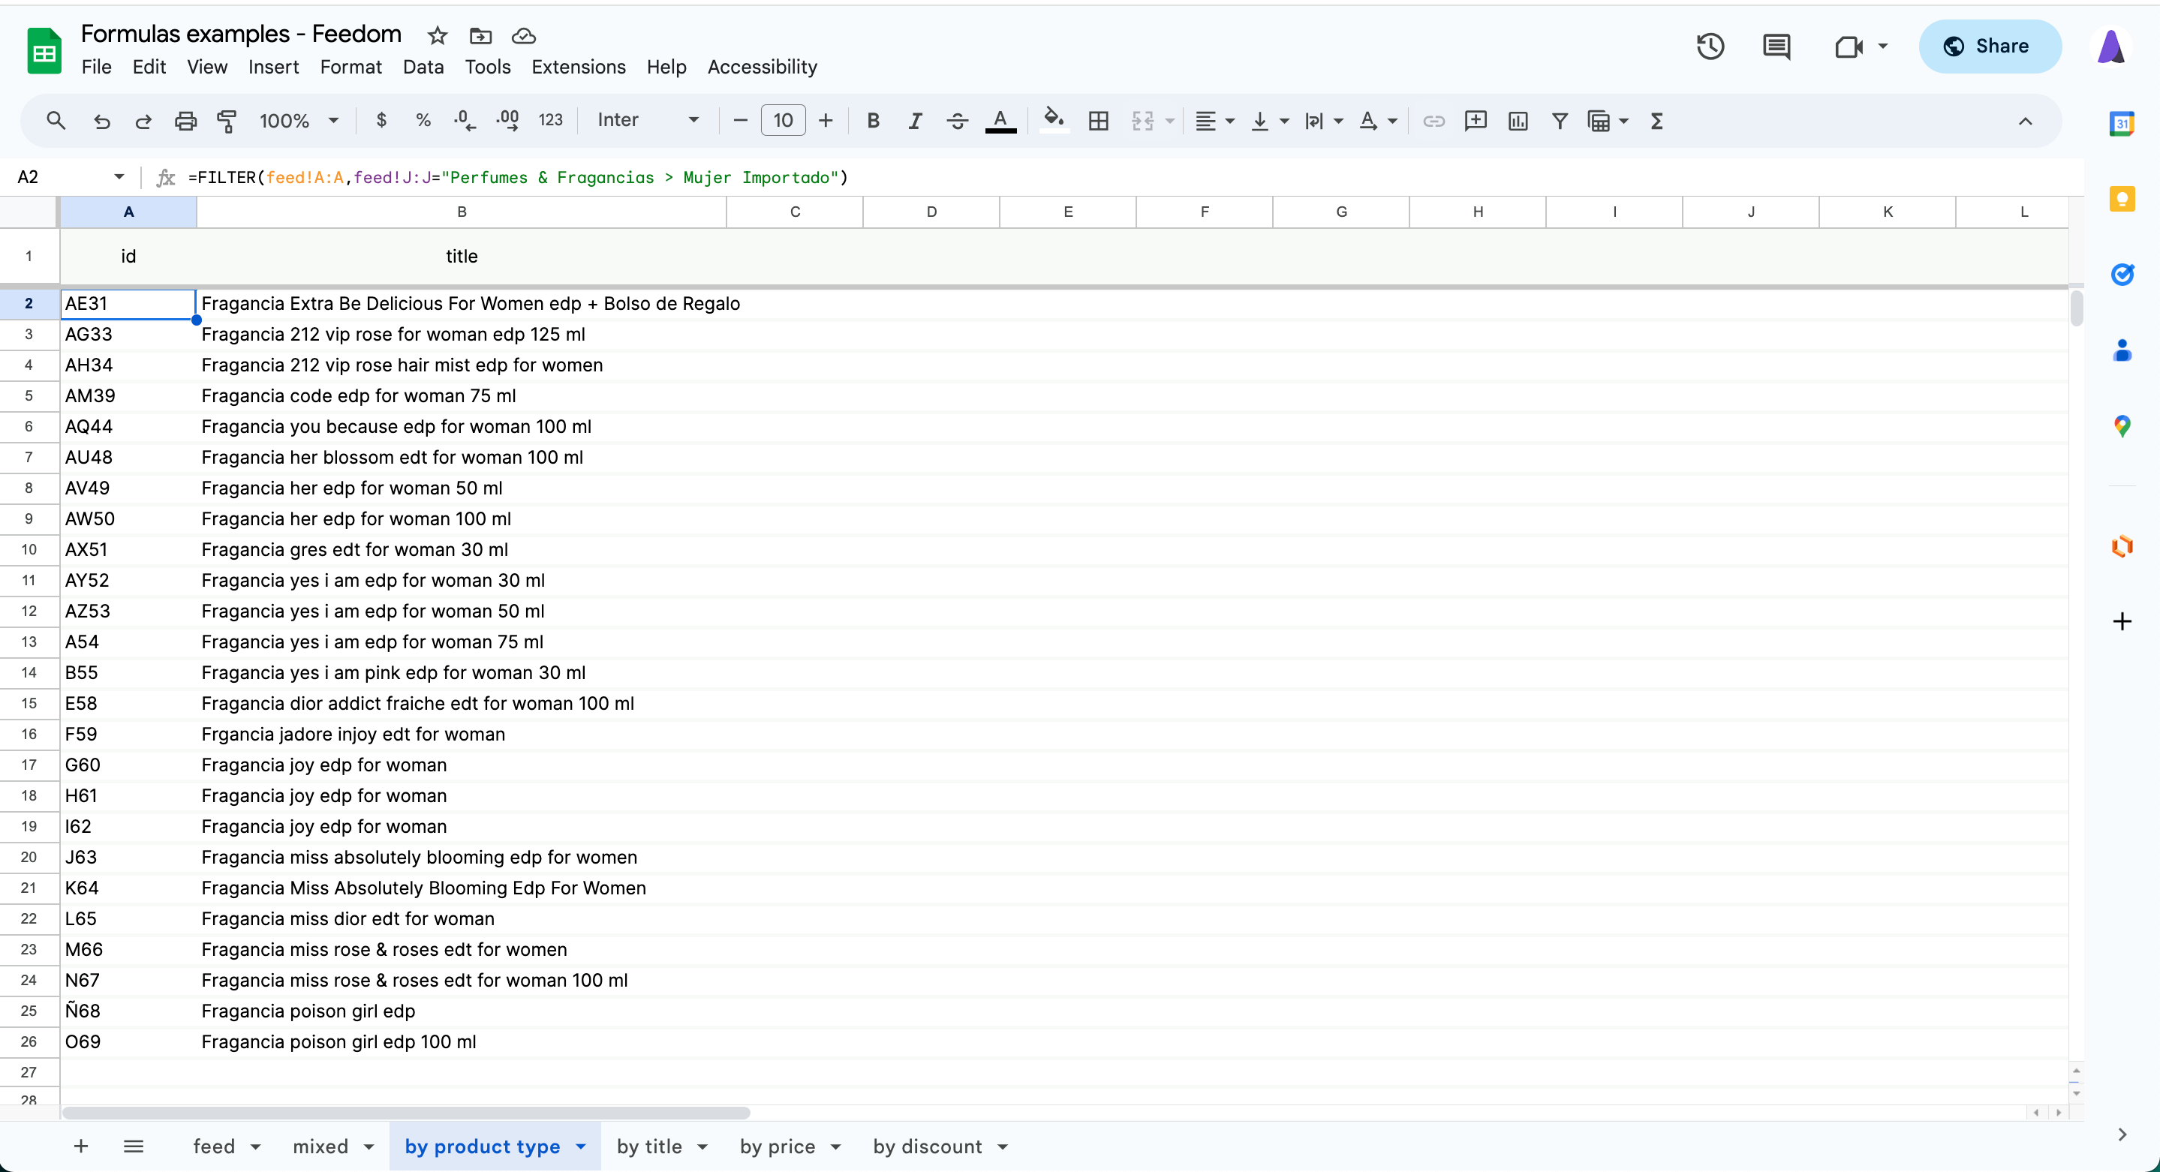2160x1172 pixels.
Task: Switch to the by discount tab
Action: (928, 1146)
